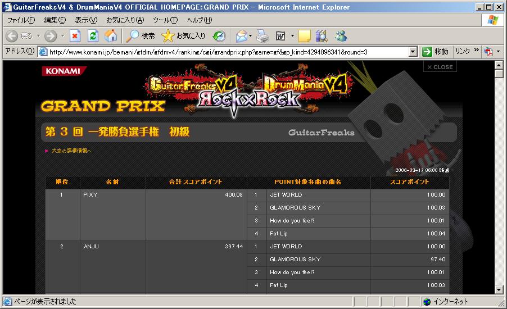Open the ツール(T) menu
507x309 pixels.
[165, 20]
